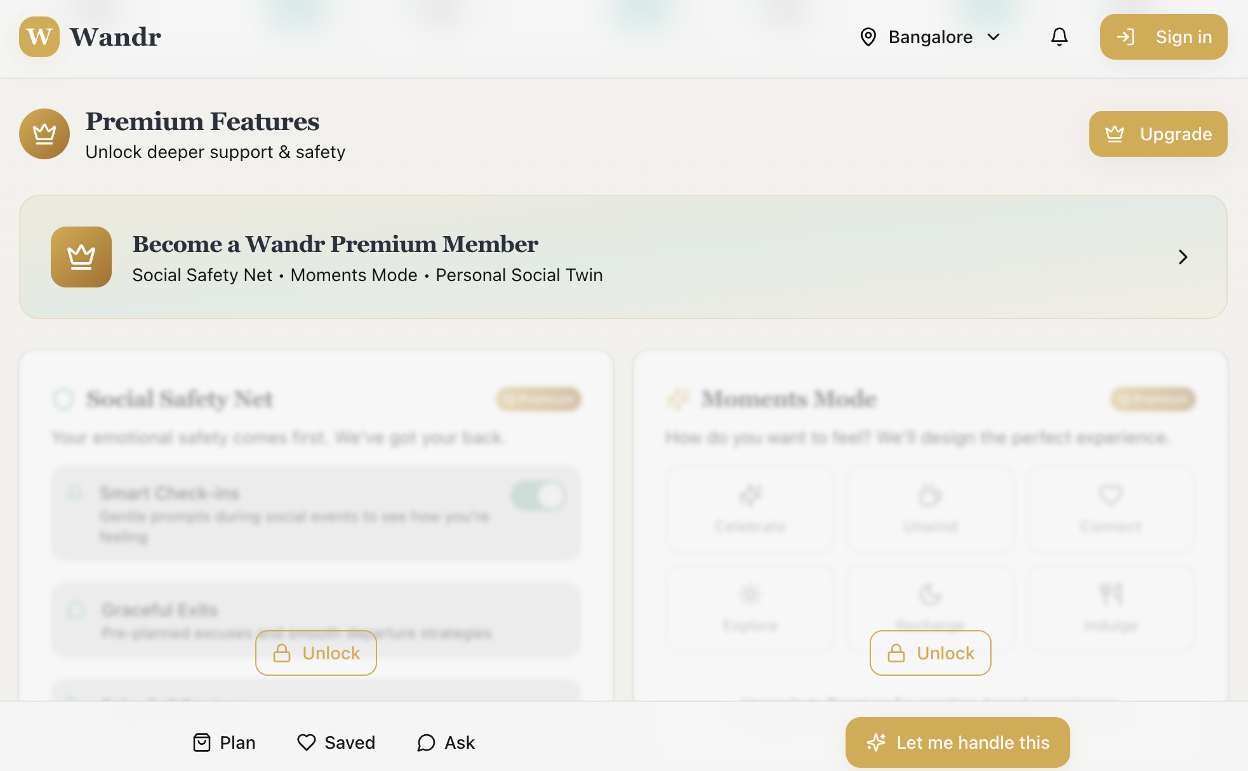1248x771 pixels.
Task: Open the Plan tab
Action: [223, 742]
